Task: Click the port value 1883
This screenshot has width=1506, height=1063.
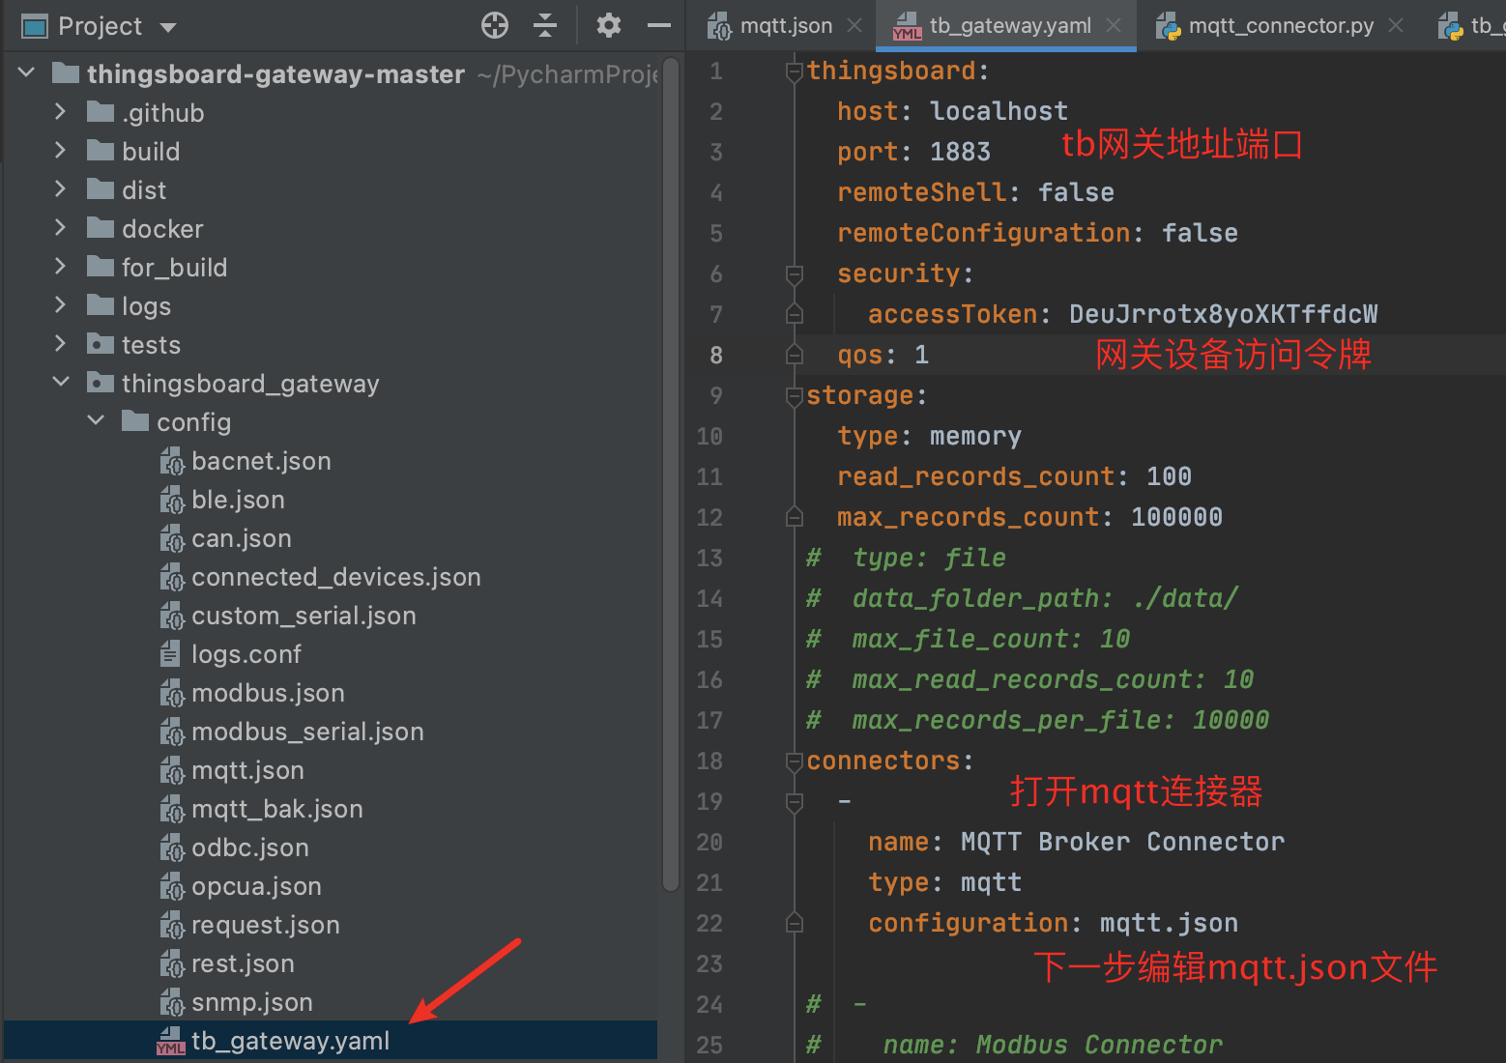Action: click(960, 152)
